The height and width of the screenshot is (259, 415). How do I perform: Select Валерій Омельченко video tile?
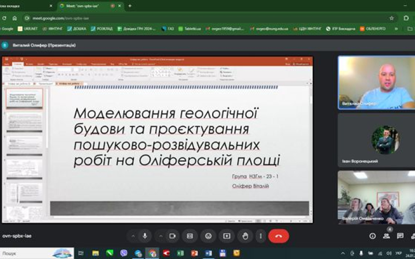click(x=377, y=197)
